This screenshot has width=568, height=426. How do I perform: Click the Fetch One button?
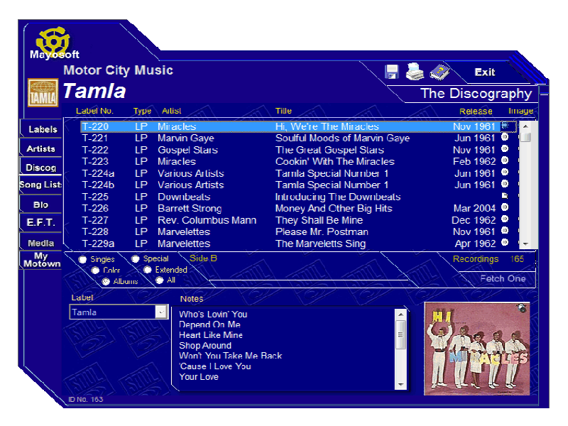(x=503, y=278)
